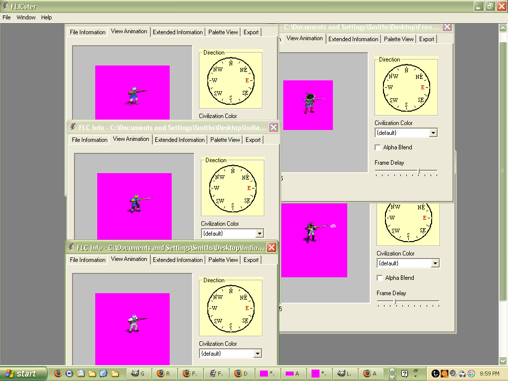
Task: Open Civilization Color dropdown in bottom-right window
Action: 435,263
